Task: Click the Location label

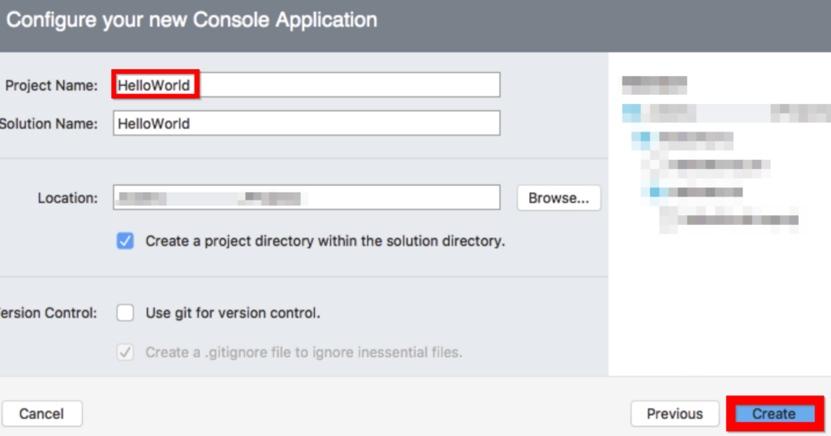Action: point(67,198)
